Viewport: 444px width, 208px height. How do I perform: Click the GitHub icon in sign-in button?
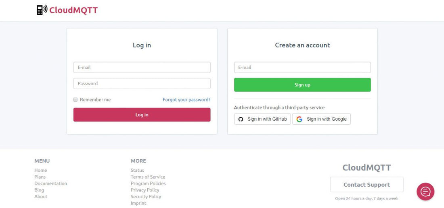click(x=241, y=119)
